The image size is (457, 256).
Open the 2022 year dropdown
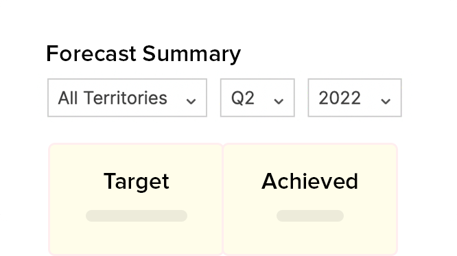click(x=355, y=97)
